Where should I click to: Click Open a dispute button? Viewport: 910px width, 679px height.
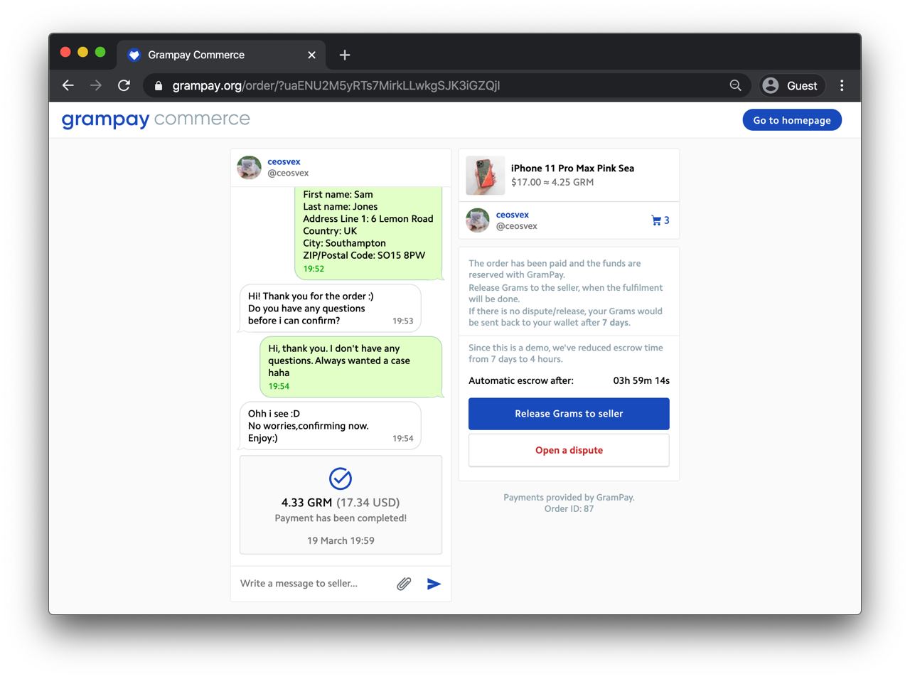point(569,450)
